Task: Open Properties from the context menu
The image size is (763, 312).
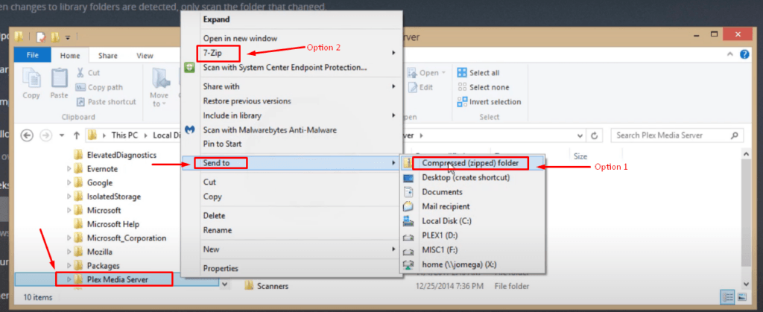Action: (x=291, y=268)
